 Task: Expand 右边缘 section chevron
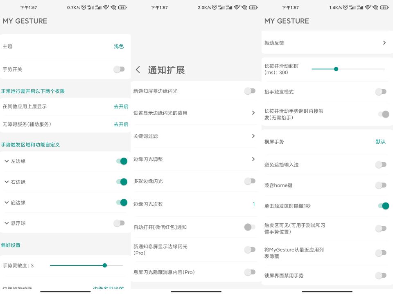pyautogui.click(x=7, y=182)
